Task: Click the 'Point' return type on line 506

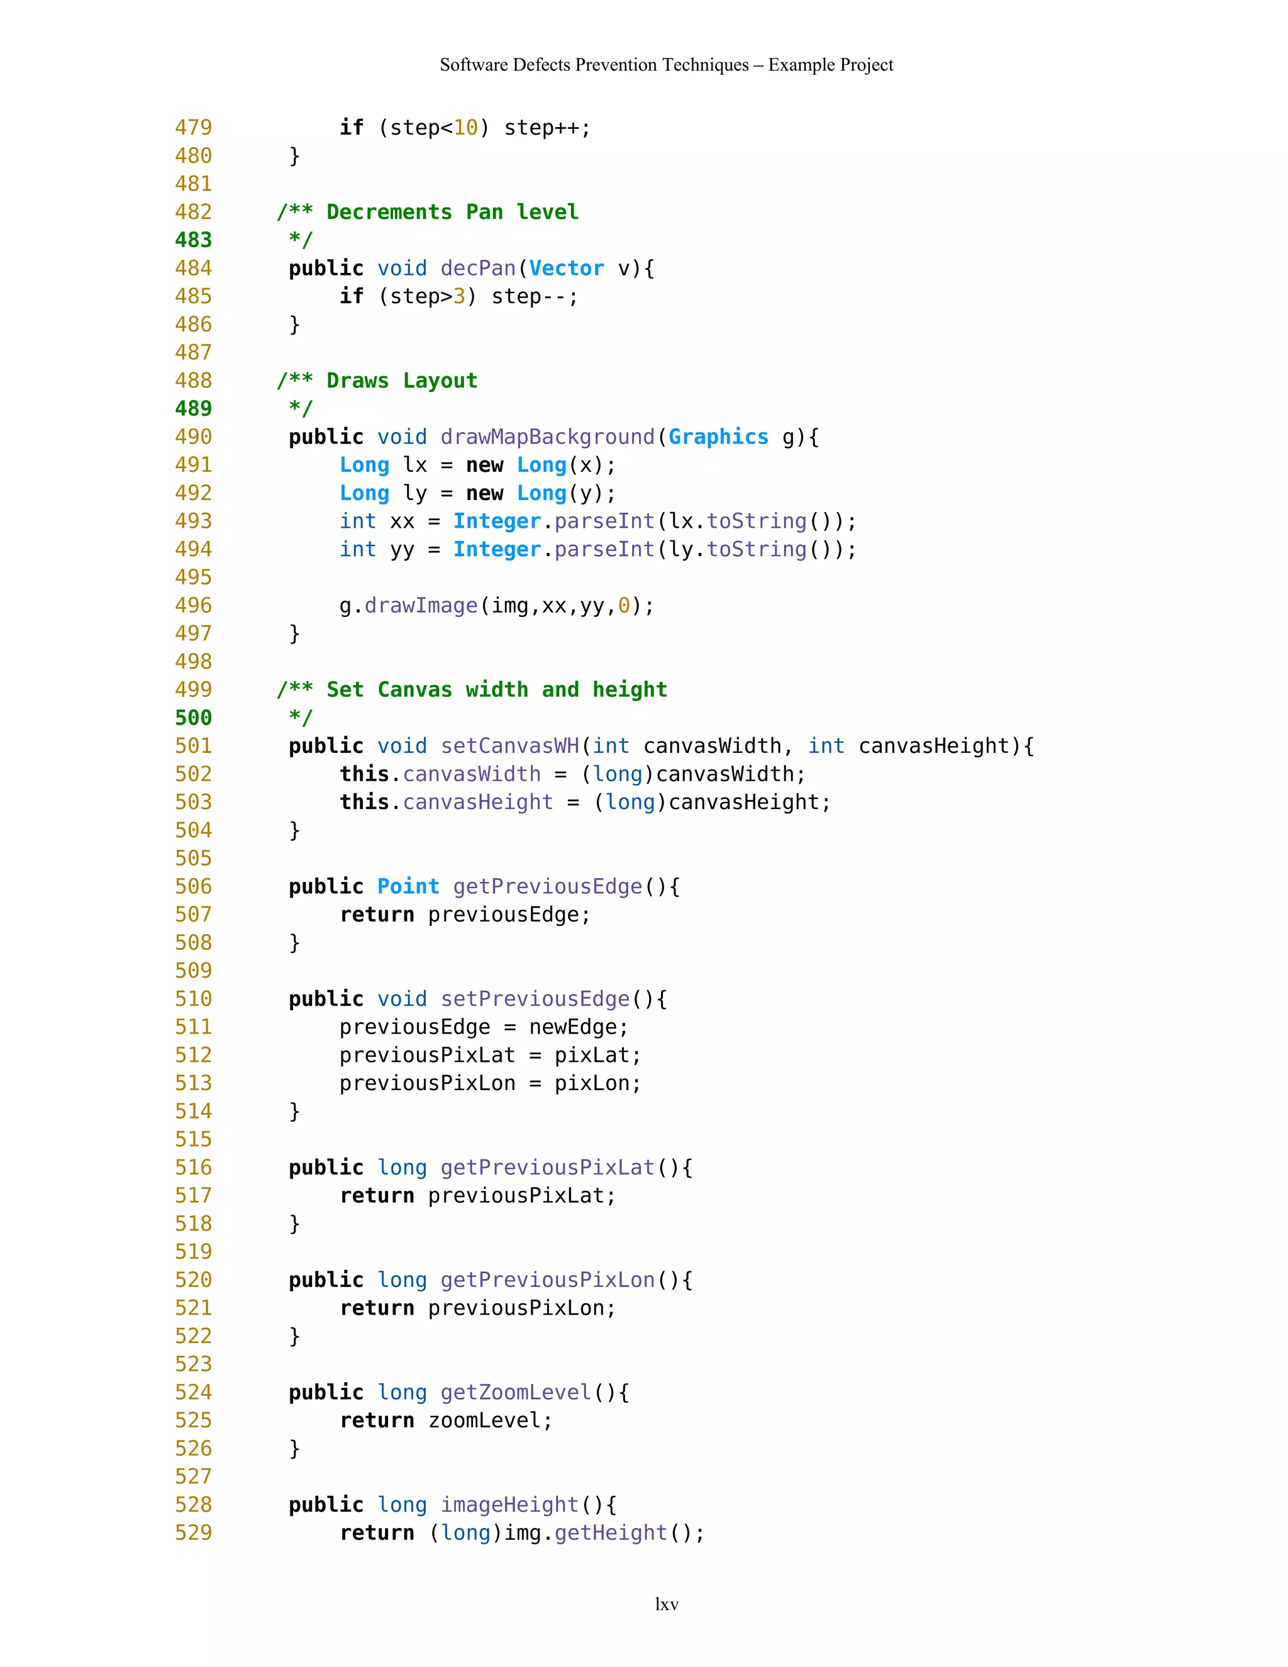Action: tap(408, 886)
